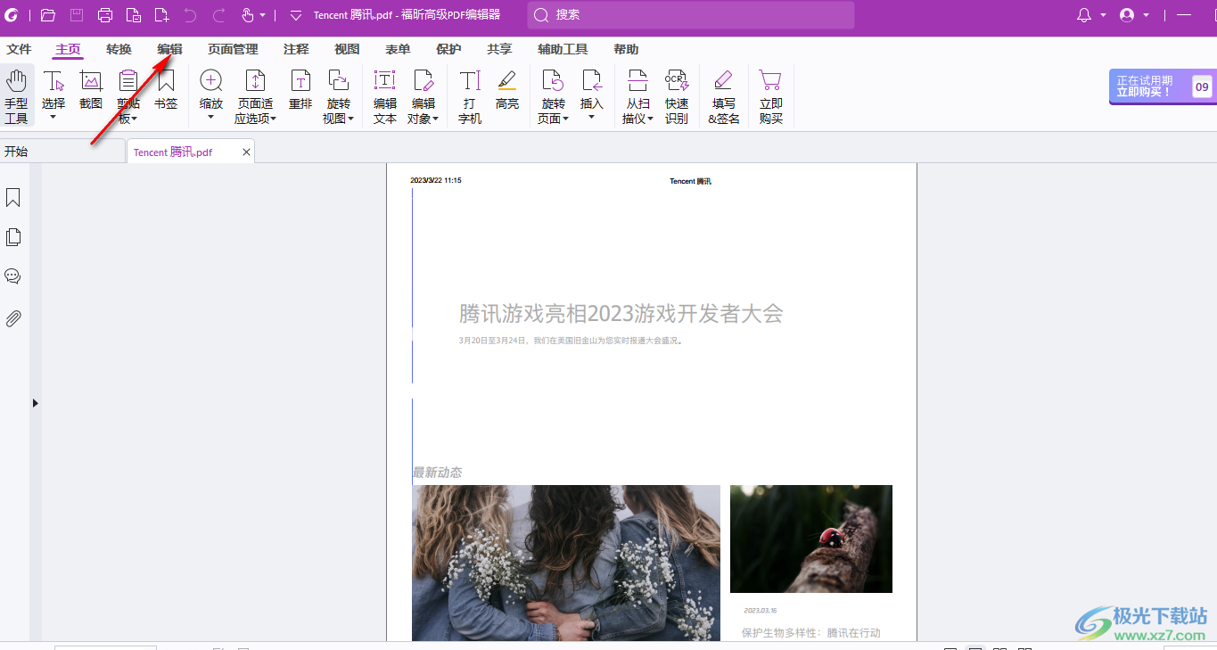
Task: Click the Print icon in title bar
Action: click(105, 15)
